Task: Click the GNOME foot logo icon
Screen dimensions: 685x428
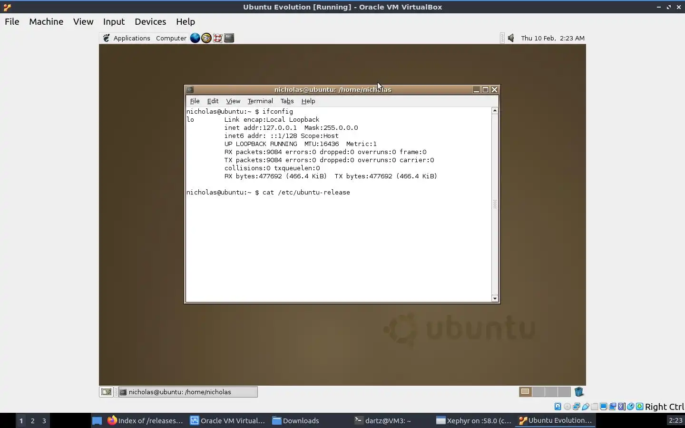Action: click(x=107, y=38)
